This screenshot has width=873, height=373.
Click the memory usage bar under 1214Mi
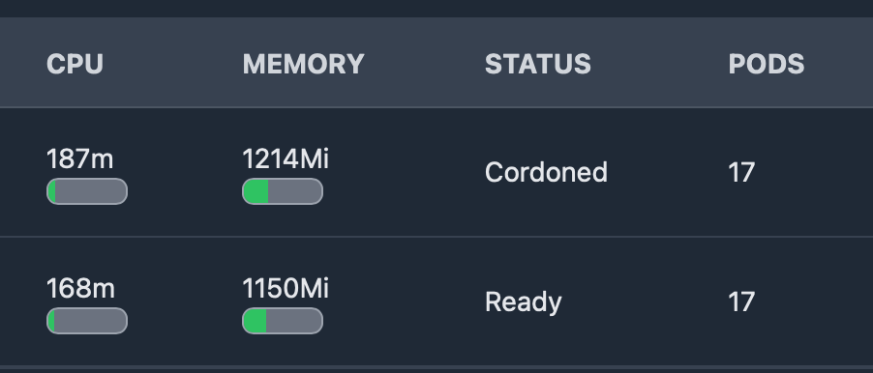283,191
